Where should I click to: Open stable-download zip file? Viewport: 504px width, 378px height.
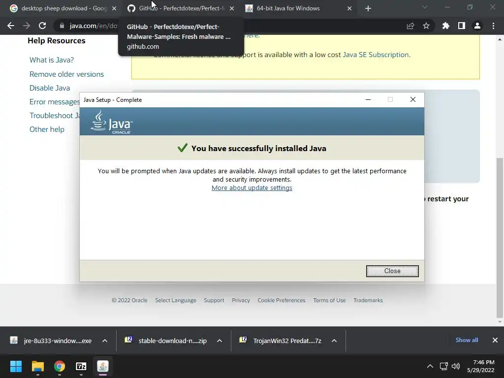click(172, 341)
